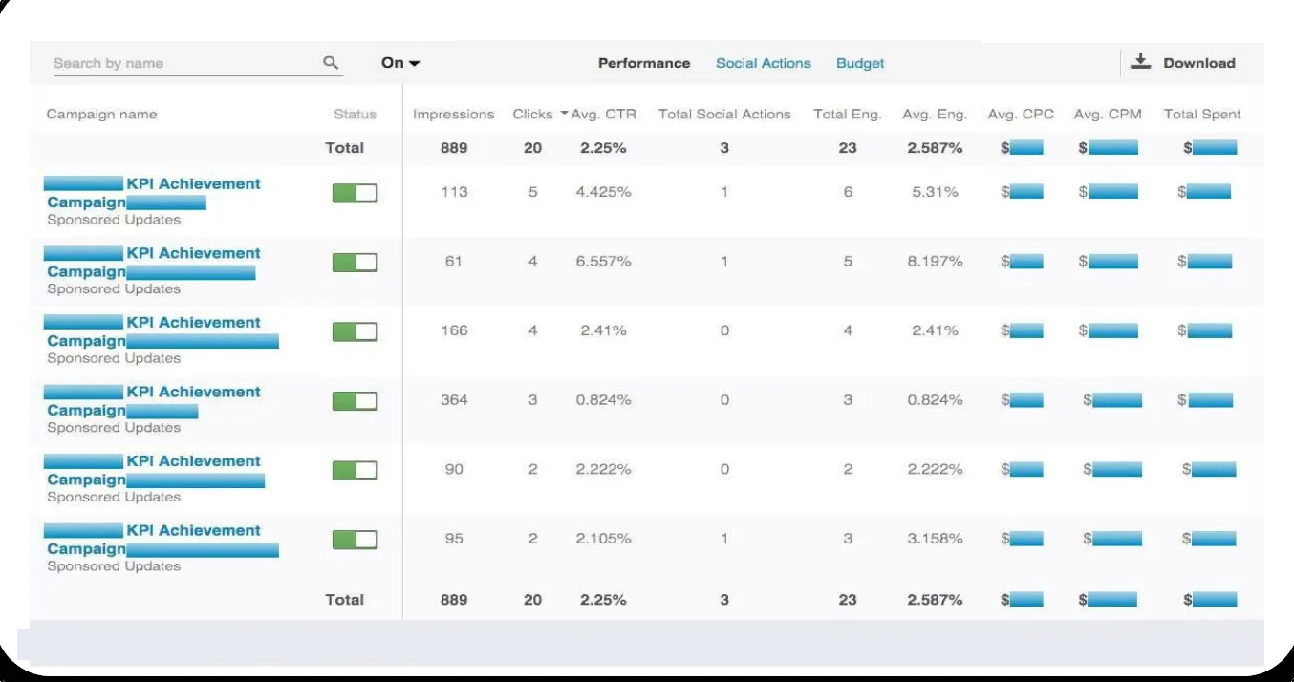
Task: Sort by Avg. Eng. column header
Action: [935, 114]
